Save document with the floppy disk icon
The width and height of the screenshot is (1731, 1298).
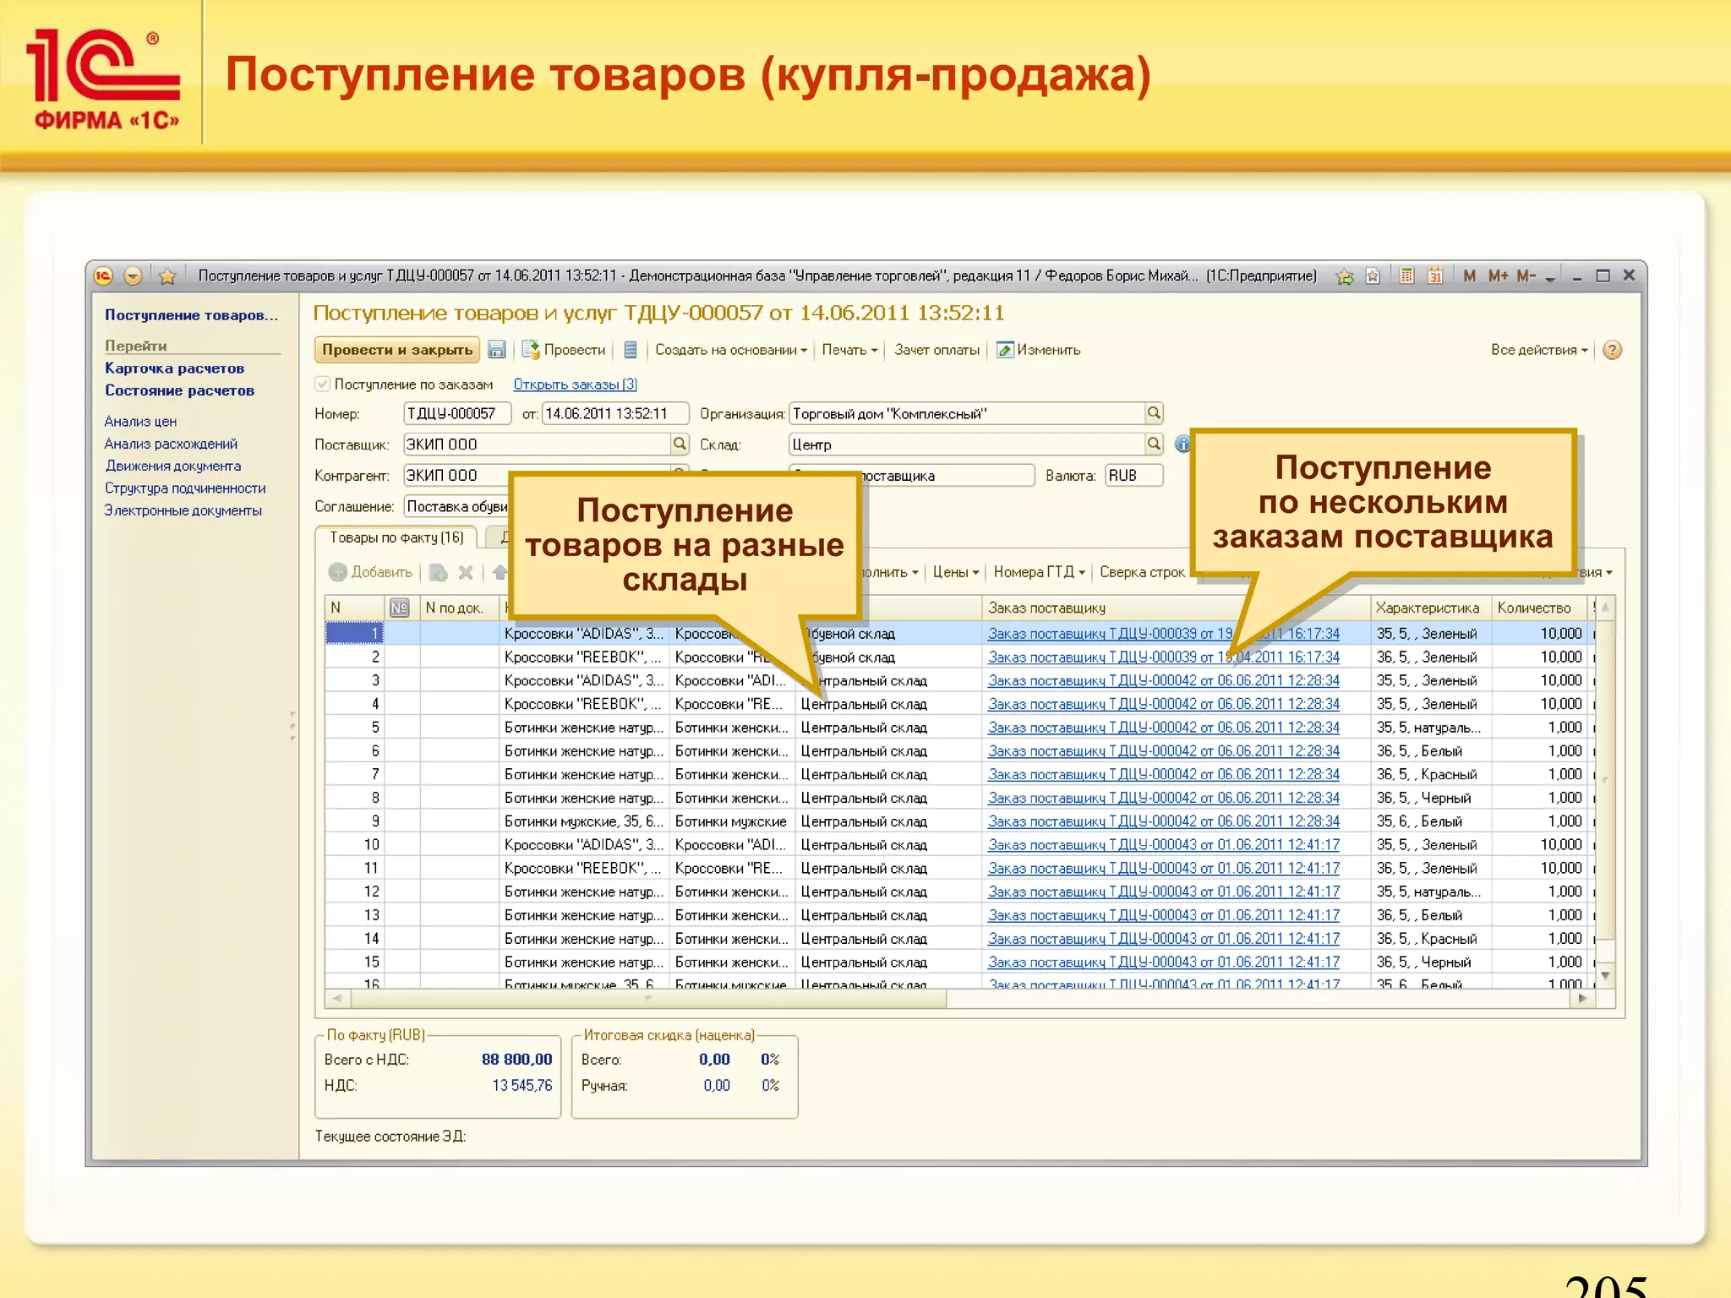[497, 350]
